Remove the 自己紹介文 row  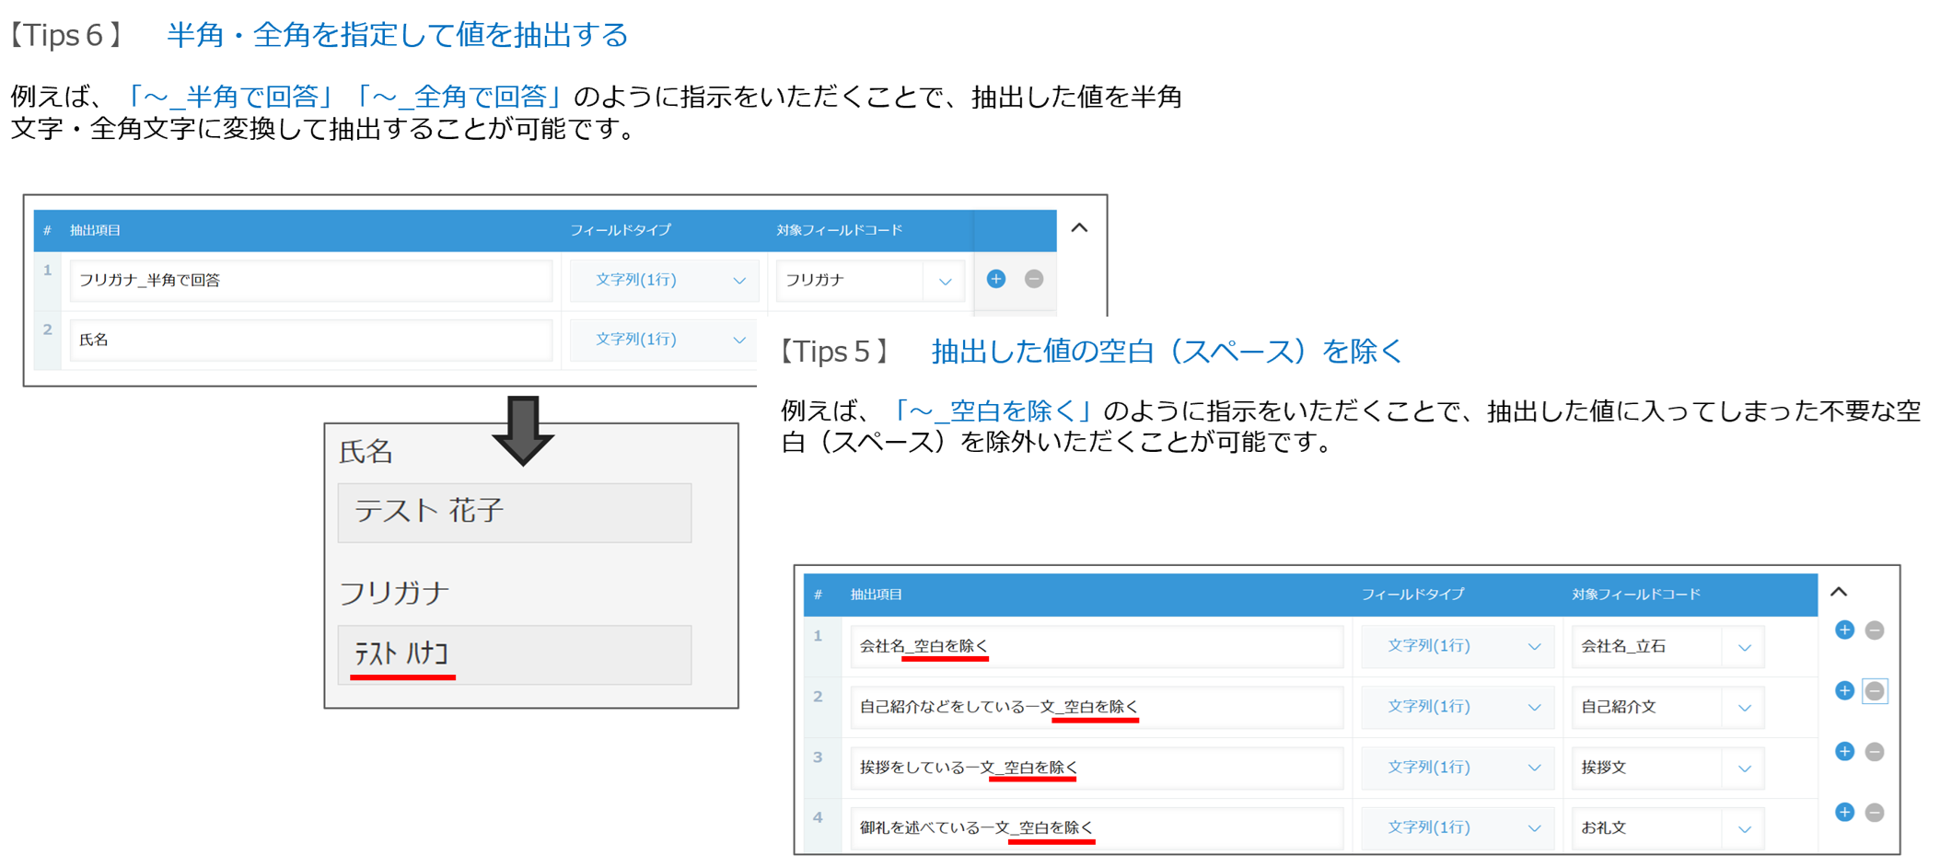[x=1874, y=691]
